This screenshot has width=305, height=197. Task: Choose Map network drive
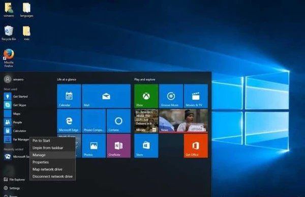pyautogui.click(x=52, y=170)
